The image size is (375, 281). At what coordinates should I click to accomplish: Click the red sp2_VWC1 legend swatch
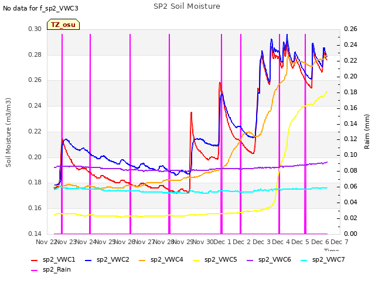point(35,260)
